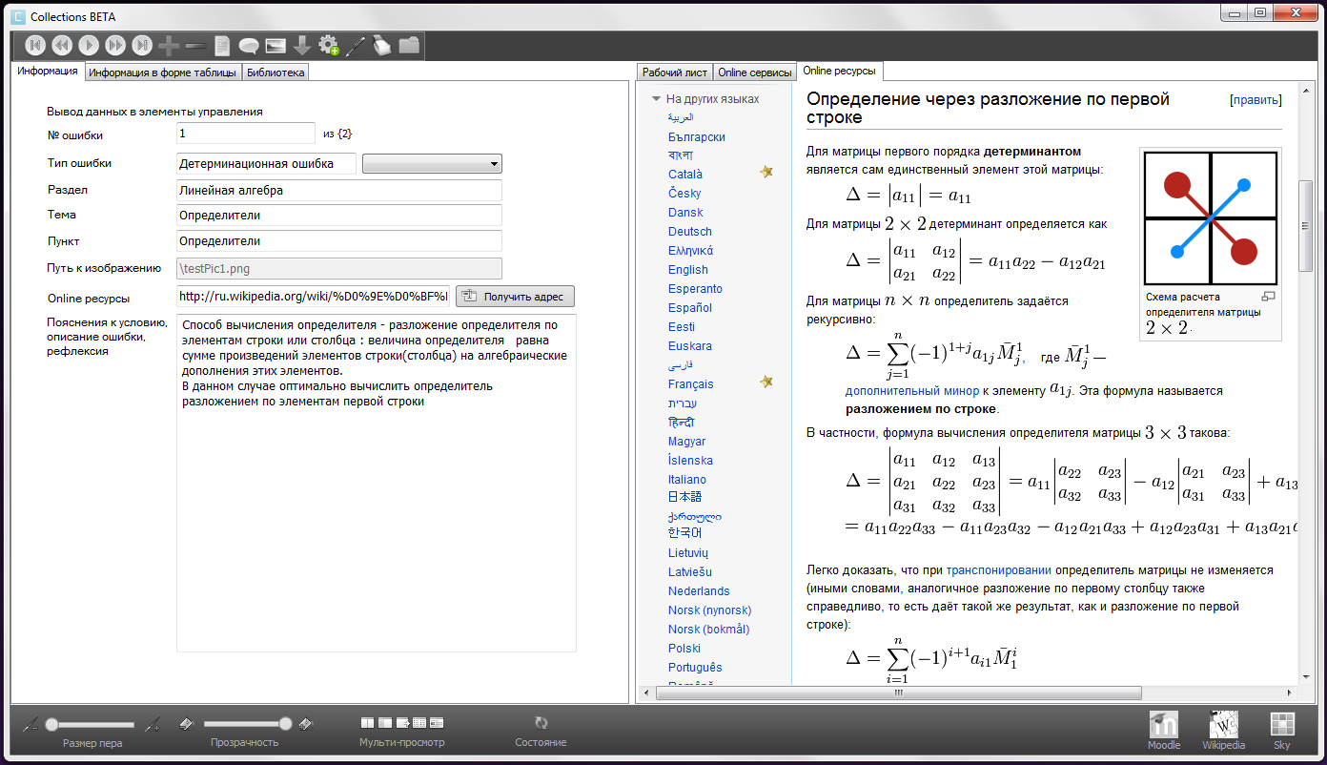The height and width of the screenshot is (765, 1327).
Task: Jump to the last record
Action: 142,45
